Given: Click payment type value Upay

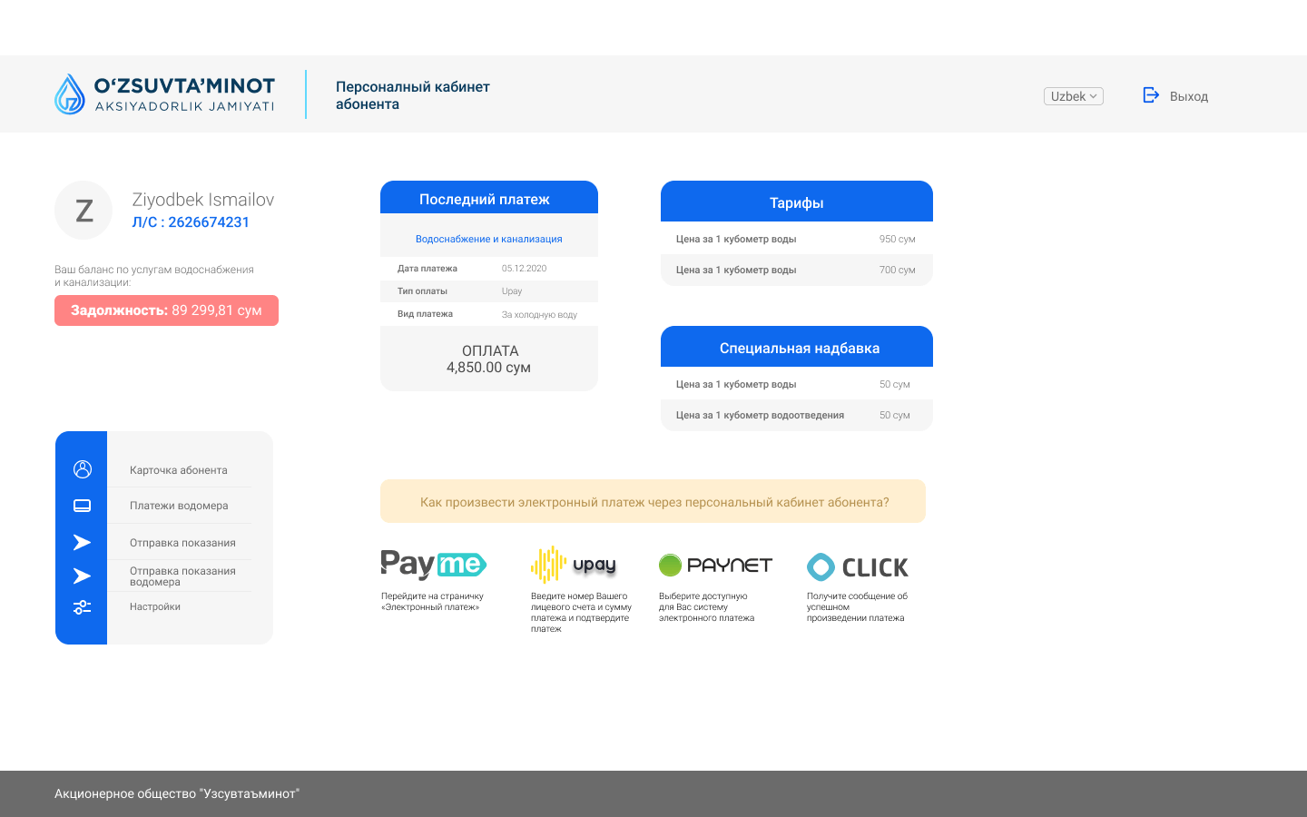Looking at the screenshot, I should [x=512, y=291].
